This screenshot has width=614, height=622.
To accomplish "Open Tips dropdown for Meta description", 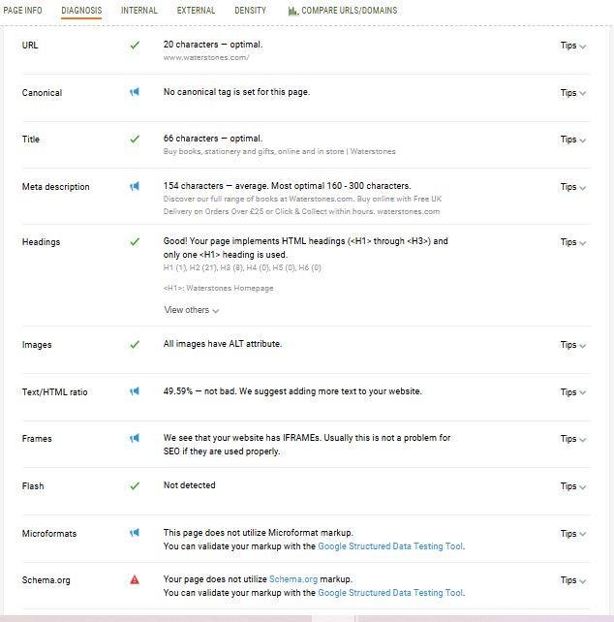I will coord(572,187).
